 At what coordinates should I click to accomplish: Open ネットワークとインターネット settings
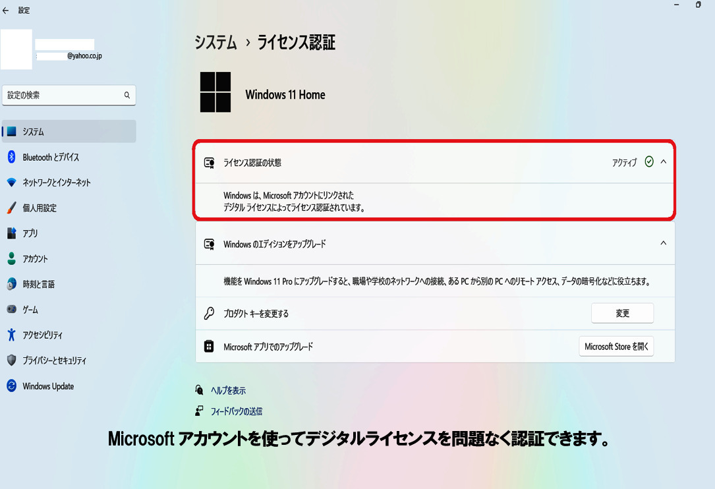(69, 183)
